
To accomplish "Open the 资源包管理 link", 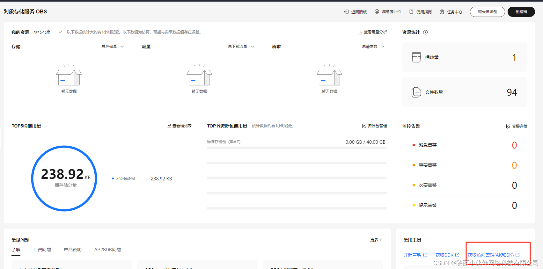I will pos(378,126).
